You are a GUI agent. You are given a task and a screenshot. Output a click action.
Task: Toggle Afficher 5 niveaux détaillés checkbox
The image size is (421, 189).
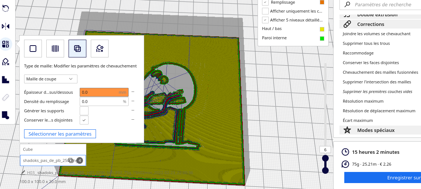265,20
